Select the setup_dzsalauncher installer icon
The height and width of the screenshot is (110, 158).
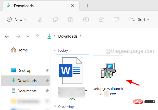pyautogui.click(x=108, y=71)
